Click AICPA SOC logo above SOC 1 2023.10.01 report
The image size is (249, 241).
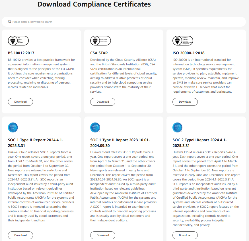(x=95, y=127)
